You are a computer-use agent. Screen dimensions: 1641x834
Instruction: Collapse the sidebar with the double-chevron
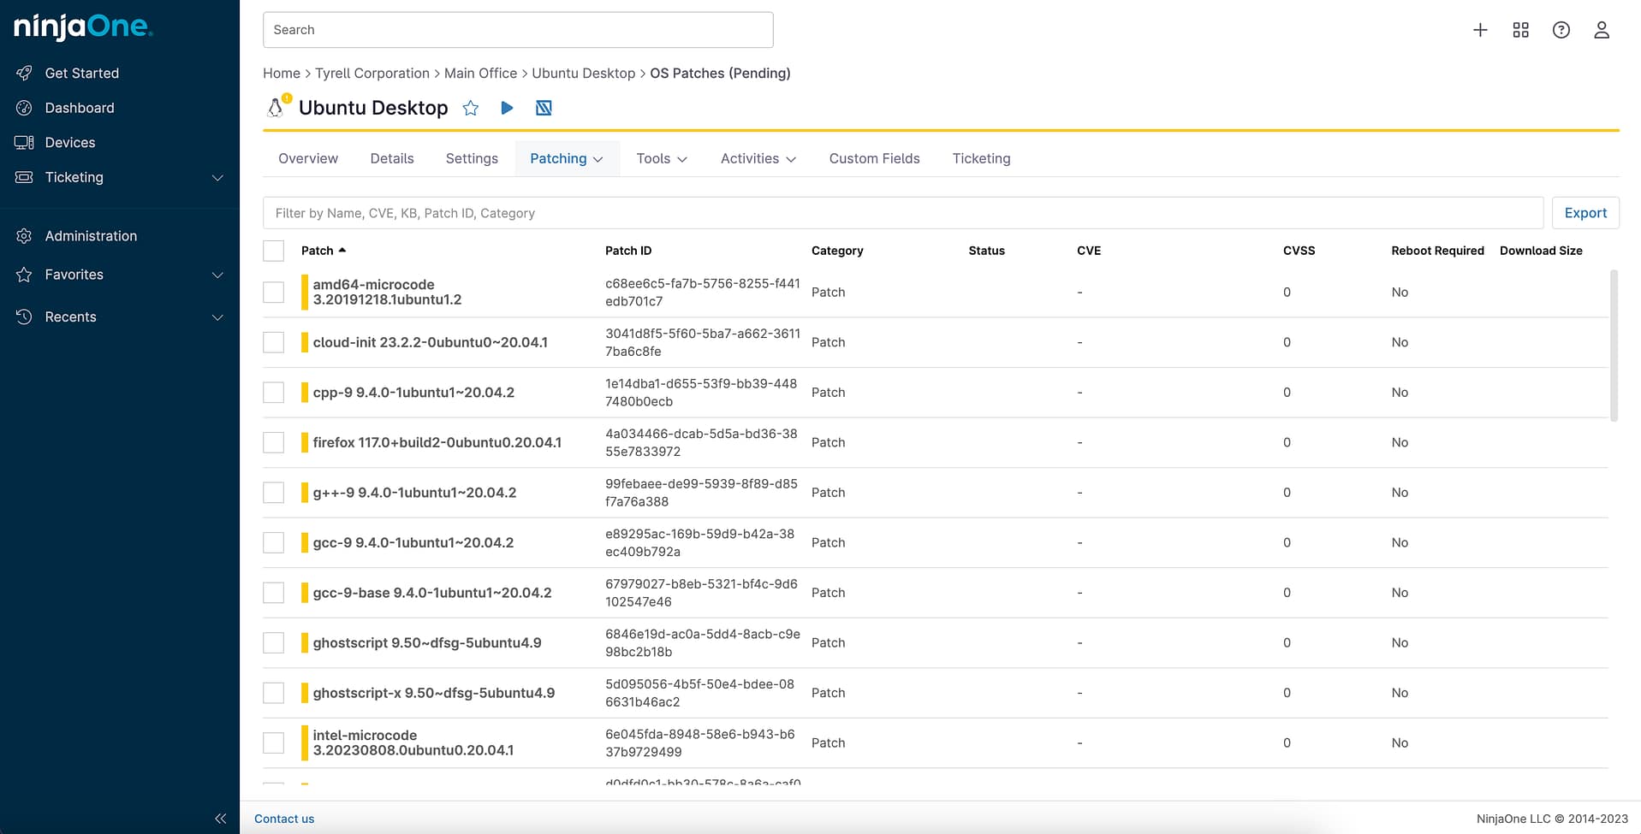221,819
